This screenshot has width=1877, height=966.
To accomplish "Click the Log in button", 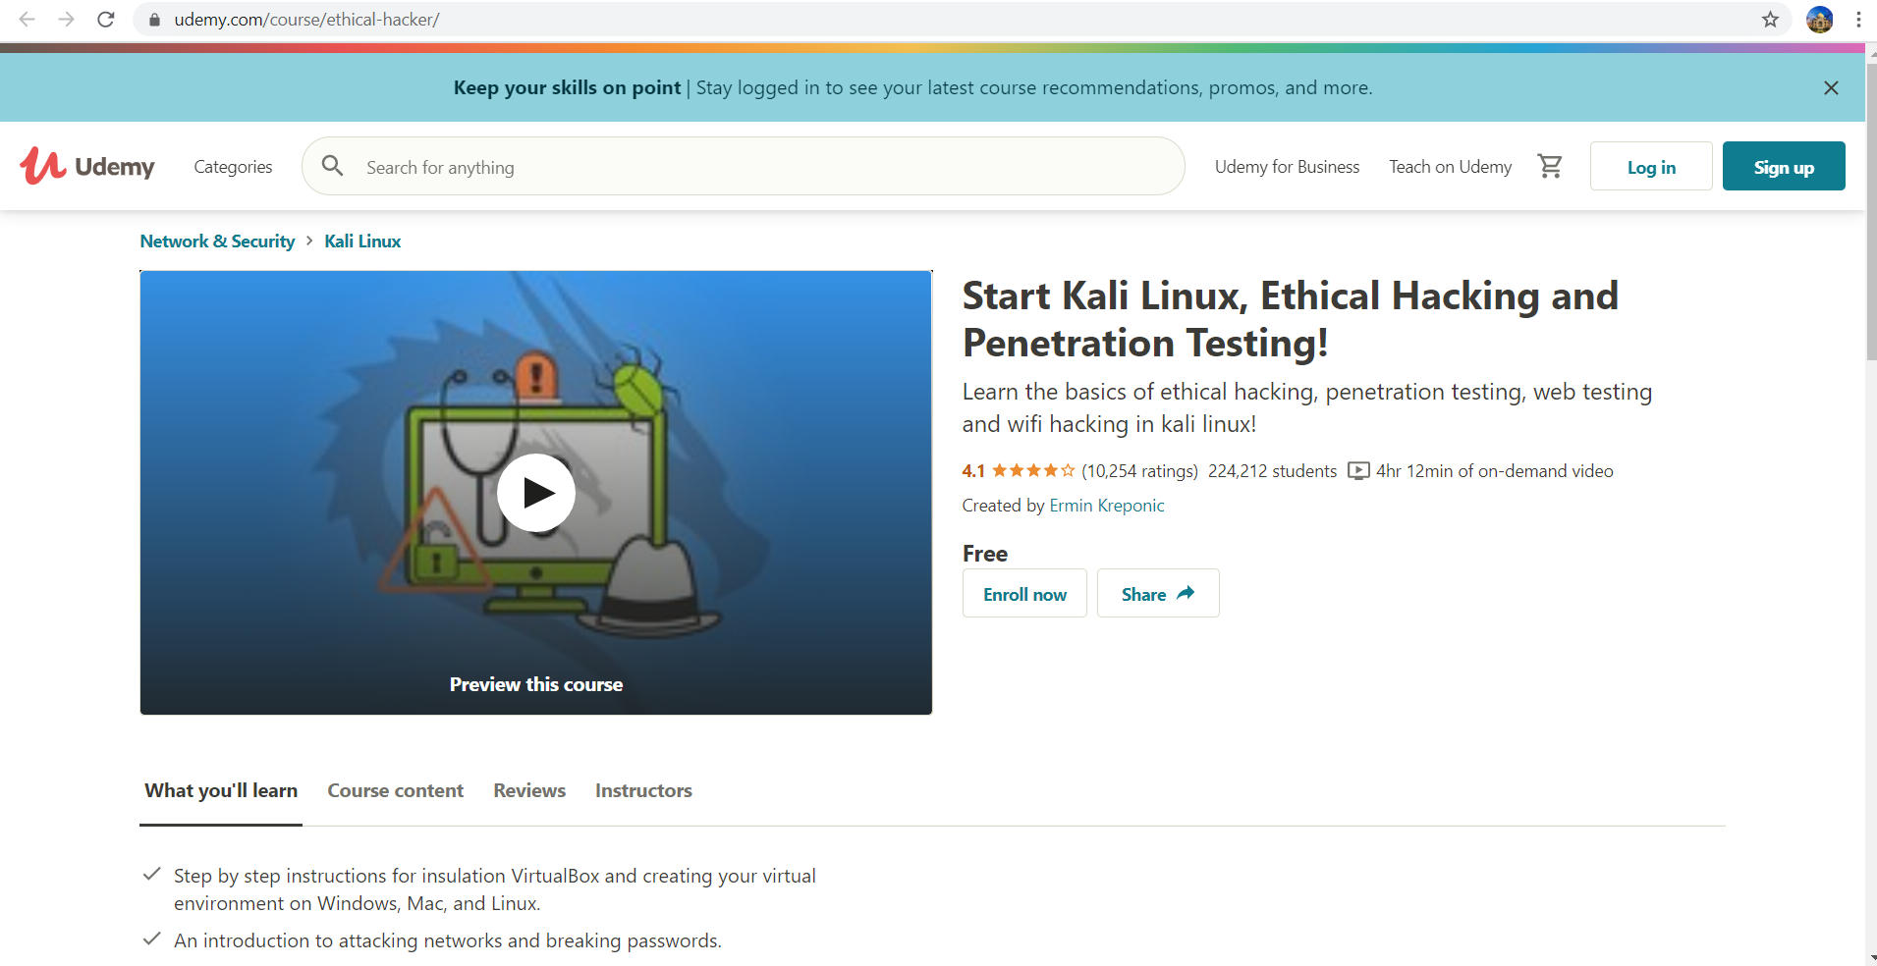I will click(x=1651, y=166).
